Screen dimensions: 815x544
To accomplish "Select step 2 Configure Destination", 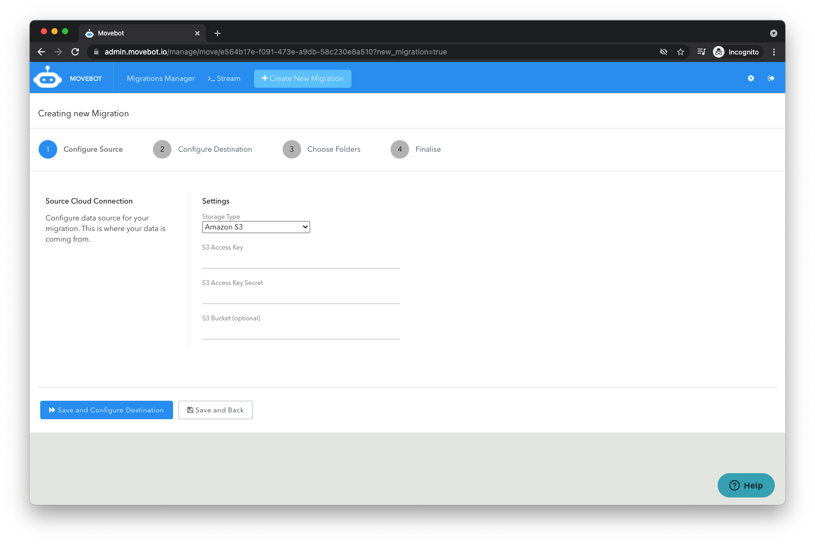I will click(203, 149).
